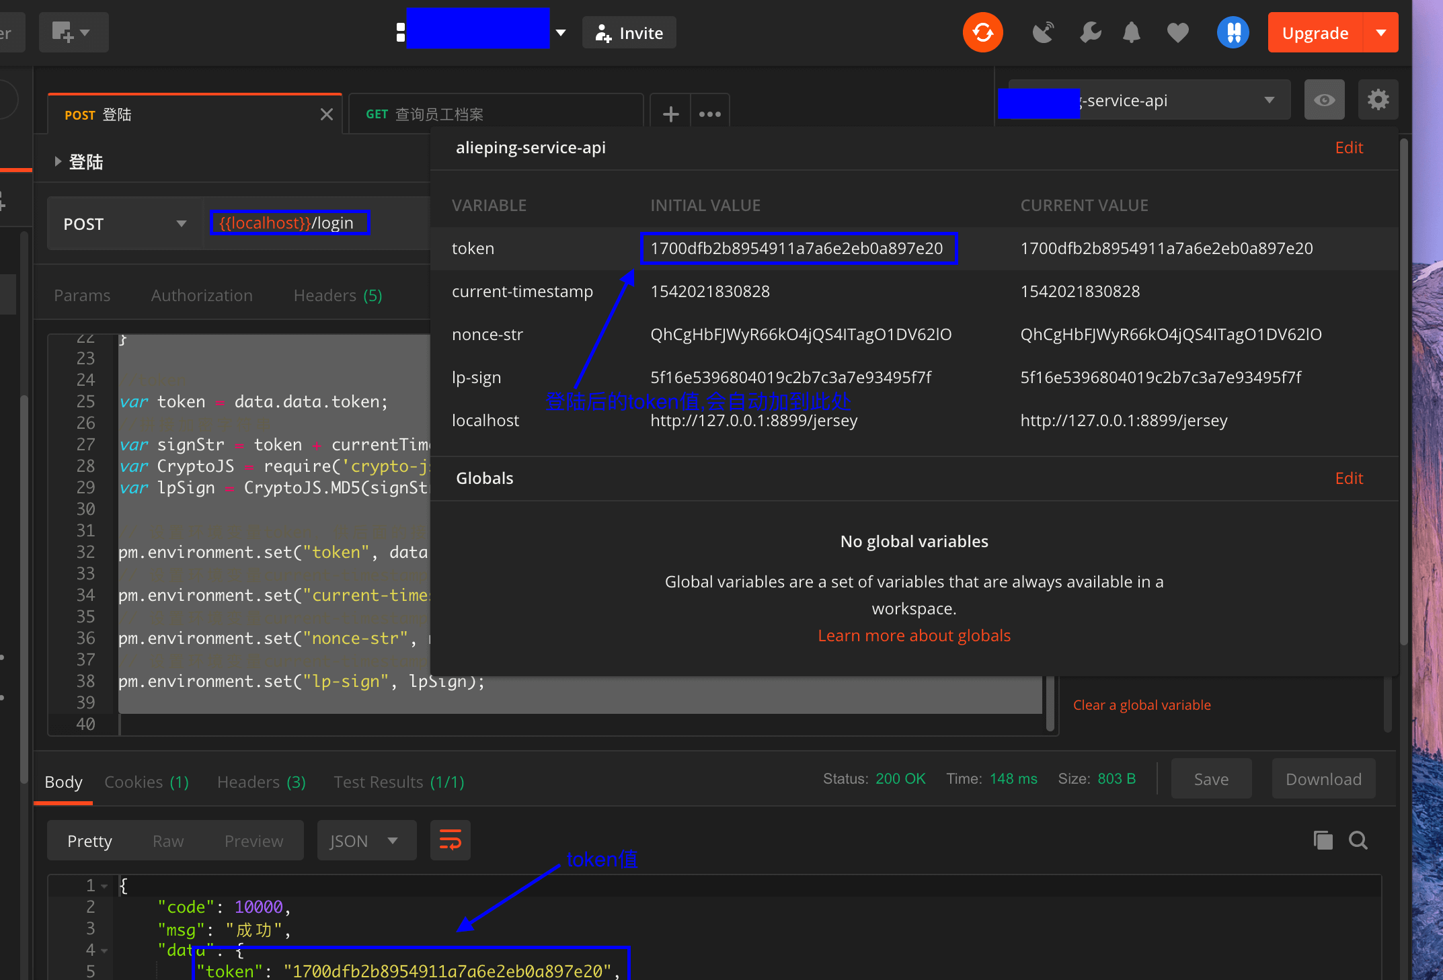Open the Upgrade options dropdown arrow
Screen dimensions: 1443x980
coord(1381,32)
